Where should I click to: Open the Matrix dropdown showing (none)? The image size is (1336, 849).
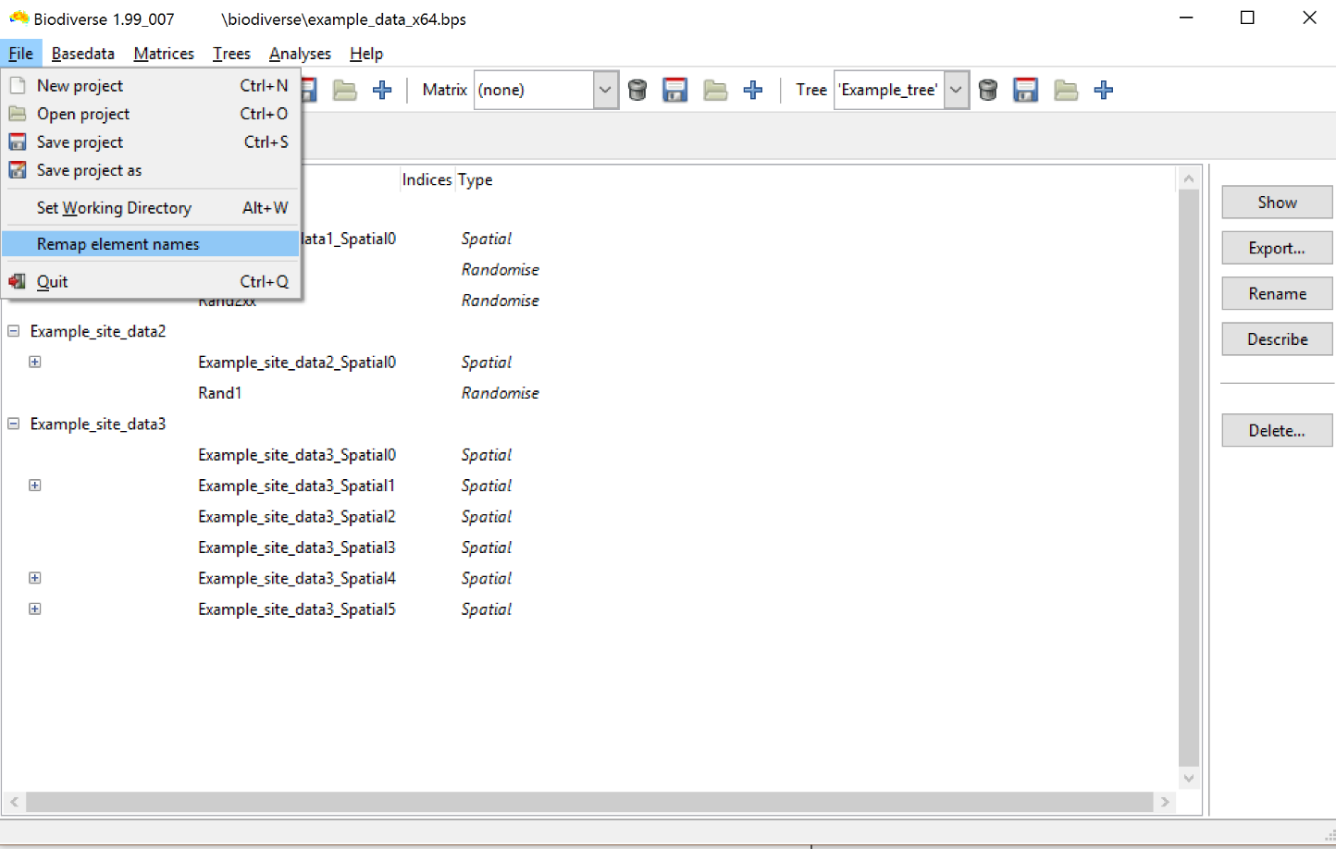(605, 90)
